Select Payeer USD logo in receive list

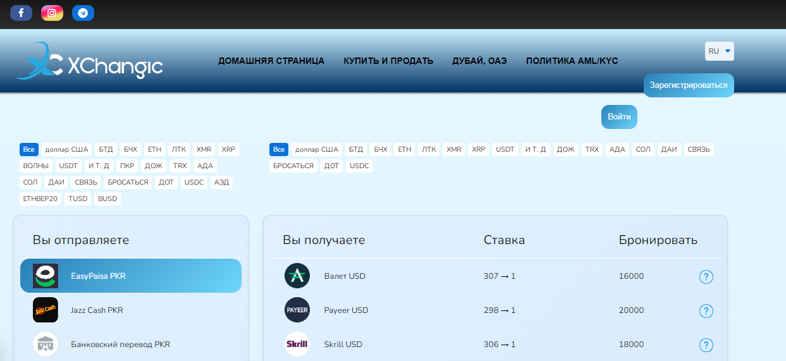pos(297,310)
